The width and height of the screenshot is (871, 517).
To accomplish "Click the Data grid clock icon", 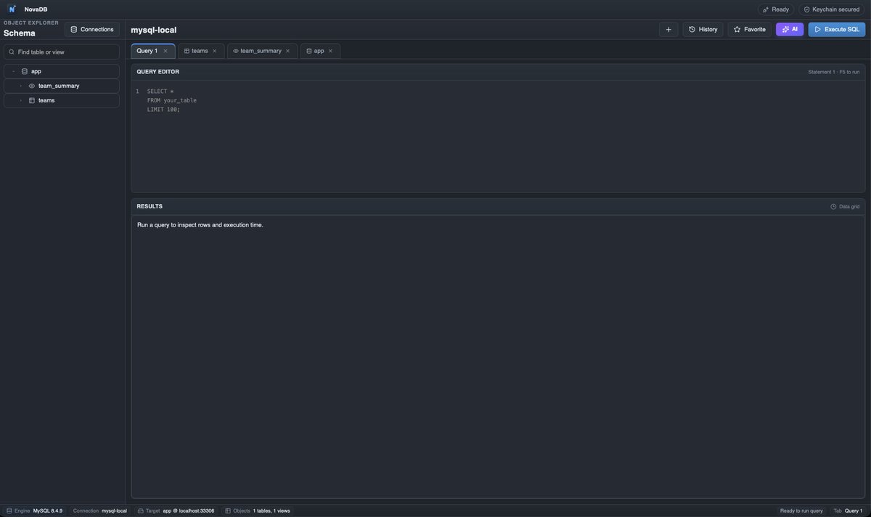I will click(833, 206).
